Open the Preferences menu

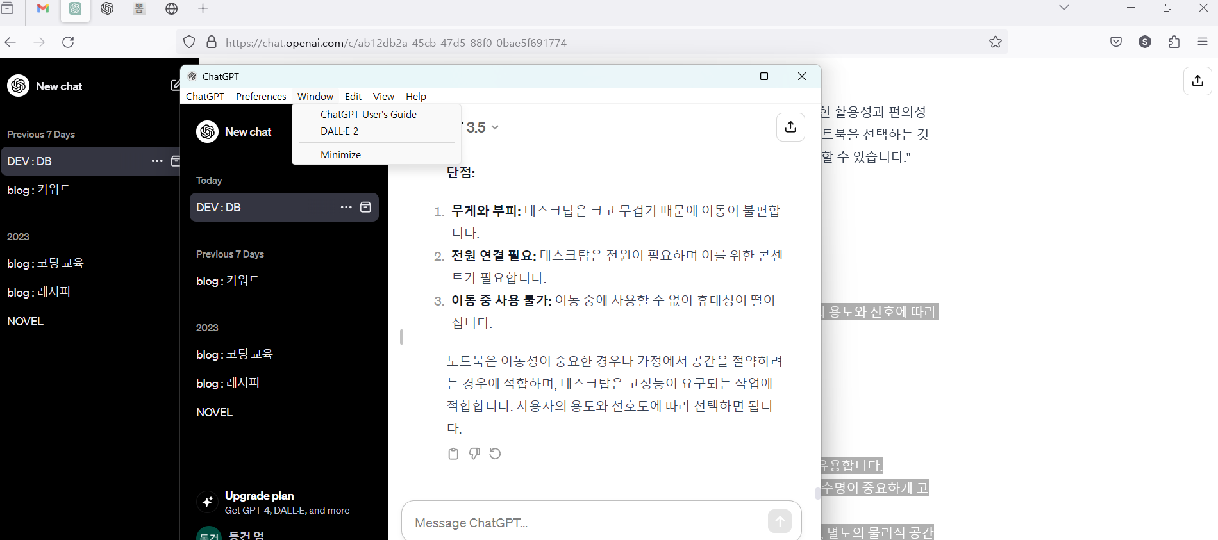point(261,96)
